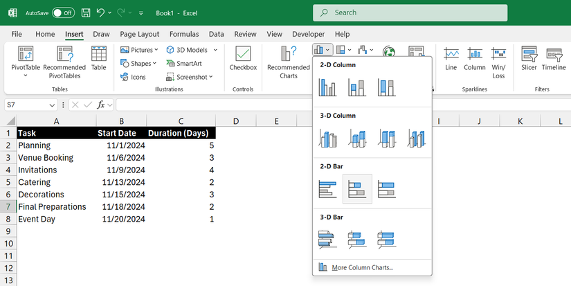Click the SmartArt button
Screen dimensions: 571x286
(x=184, y=63)
